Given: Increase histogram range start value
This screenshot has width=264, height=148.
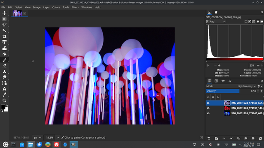Looking at the screenshot, I should pos(219,65).
